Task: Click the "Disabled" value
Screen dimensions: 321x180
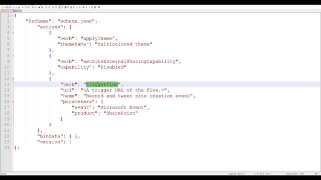Action: click(x=112, y=67)
